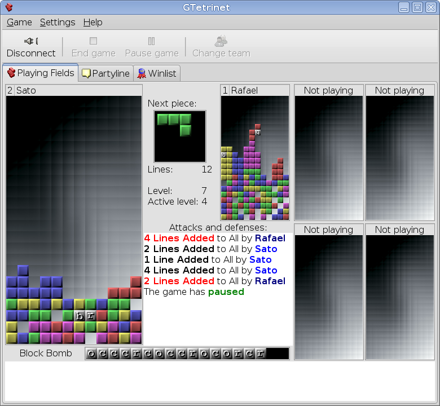440x406 pixels.
Task: Switch to the Partyline tab
Action: coord(106,73)
